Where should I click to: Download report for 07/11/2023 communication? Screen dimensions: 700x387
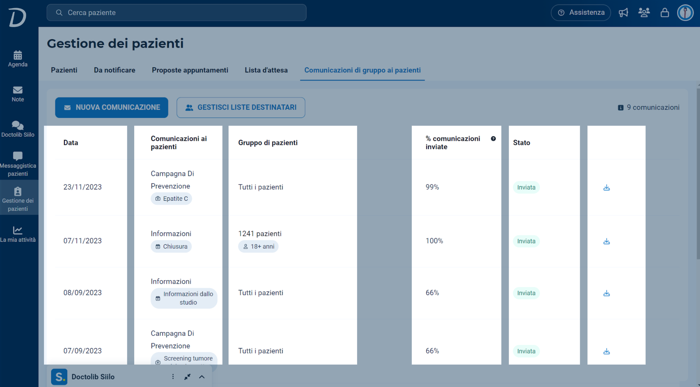coord(606,241)
